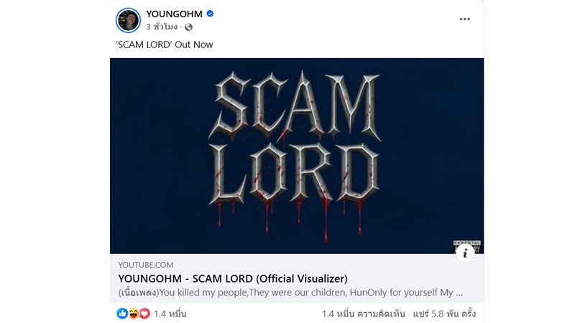Click the 3 ชั่วโมง post timestamp

tap(162, 27)
